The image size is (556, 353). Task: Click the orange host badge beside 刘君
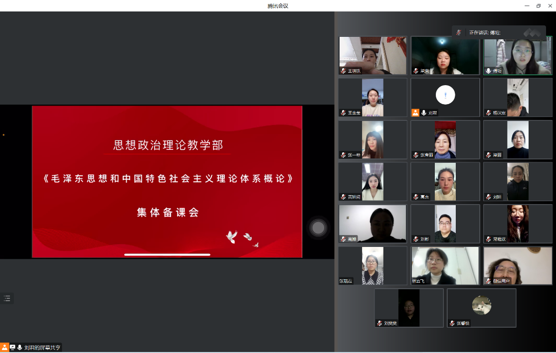click(x=415, y=113)
